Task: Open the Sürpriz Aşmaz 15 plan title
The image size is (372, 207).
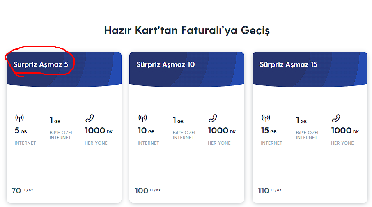Action: (x=288, y=64)
